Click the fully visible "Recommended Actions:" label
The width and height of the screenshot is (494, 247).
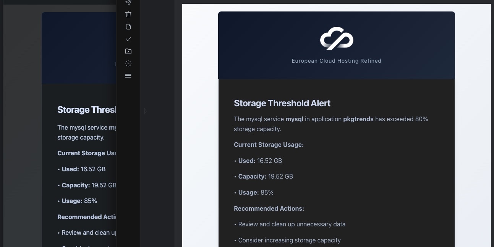click(x=269, y=208)
